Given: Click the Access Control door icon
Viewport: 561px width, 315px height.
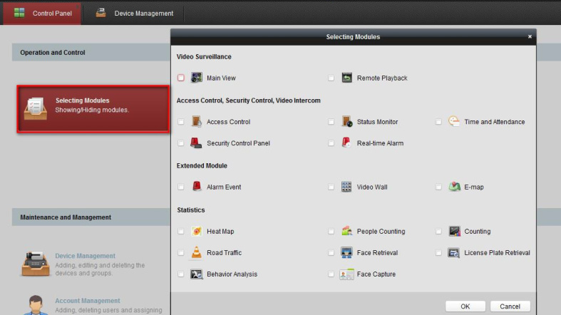Looking at the screenshot, I should click(x=196, y=122).
